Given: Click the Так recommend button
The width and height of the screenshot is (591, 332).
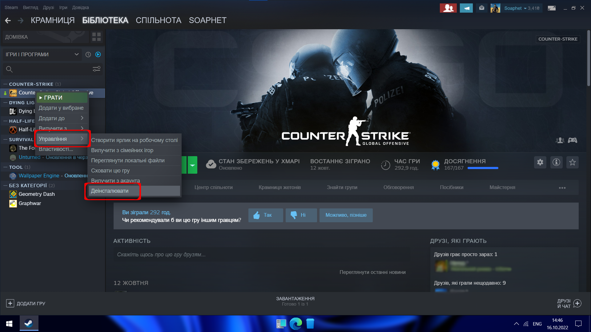Looking at the screenshot, I should point(265,215).
